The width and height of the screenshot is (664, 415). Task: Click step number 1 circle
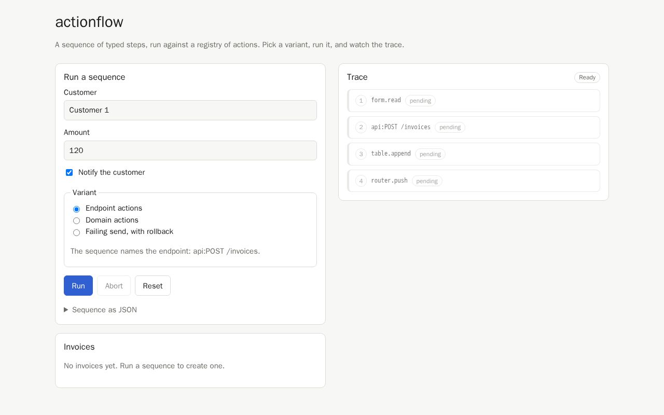tap(361, 101)
